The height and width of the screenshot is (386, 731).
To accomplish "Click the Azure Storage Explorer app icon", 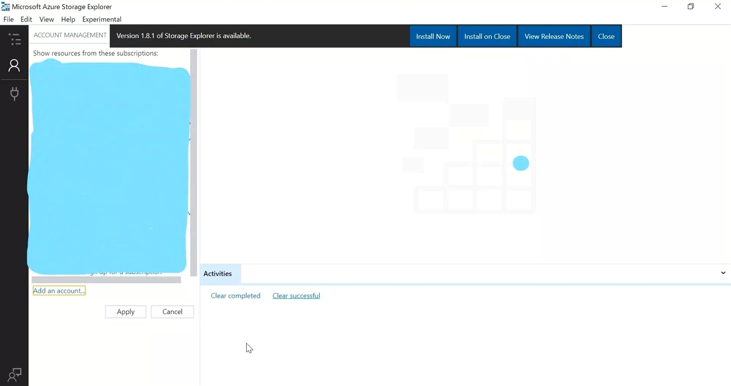I will [5, 7].
